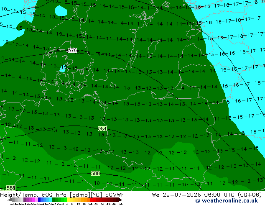The image size is (265, 205).
Task: Click the dark blue segment of the legend
Action: 39,200
